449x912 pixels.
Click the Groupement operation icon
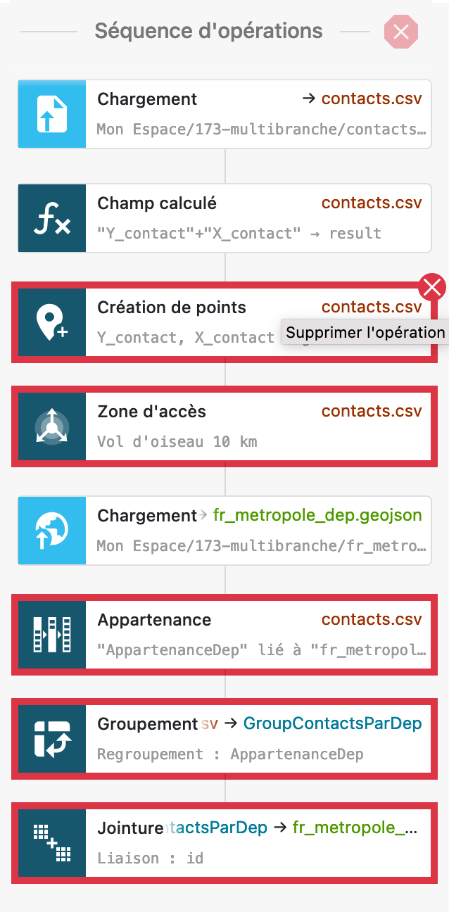(52, 739)
